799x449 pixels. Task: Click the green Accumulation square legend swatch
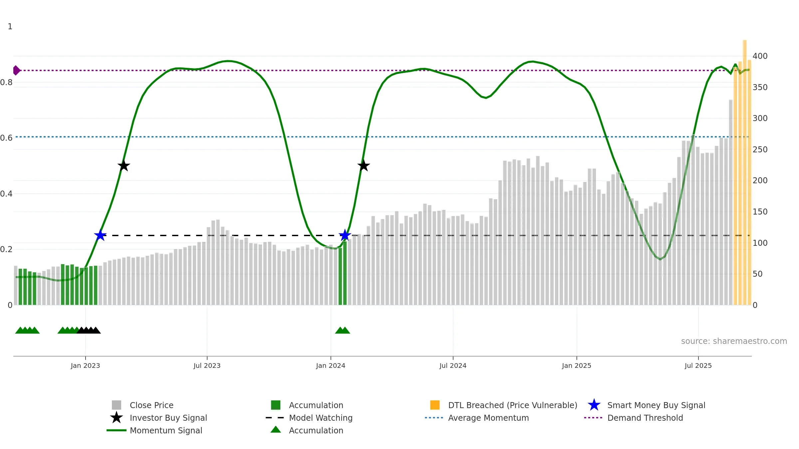pos(276,405)
